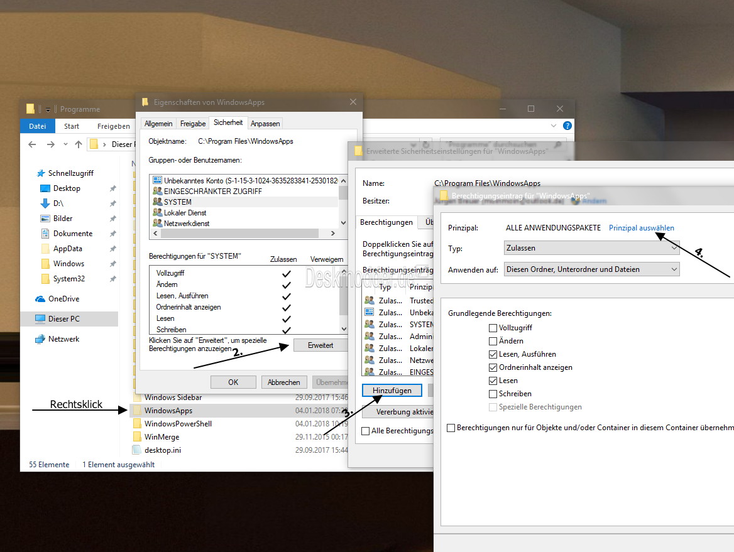
Task: Click the Dokumente icon in sidebar
Action: point(45,234)
